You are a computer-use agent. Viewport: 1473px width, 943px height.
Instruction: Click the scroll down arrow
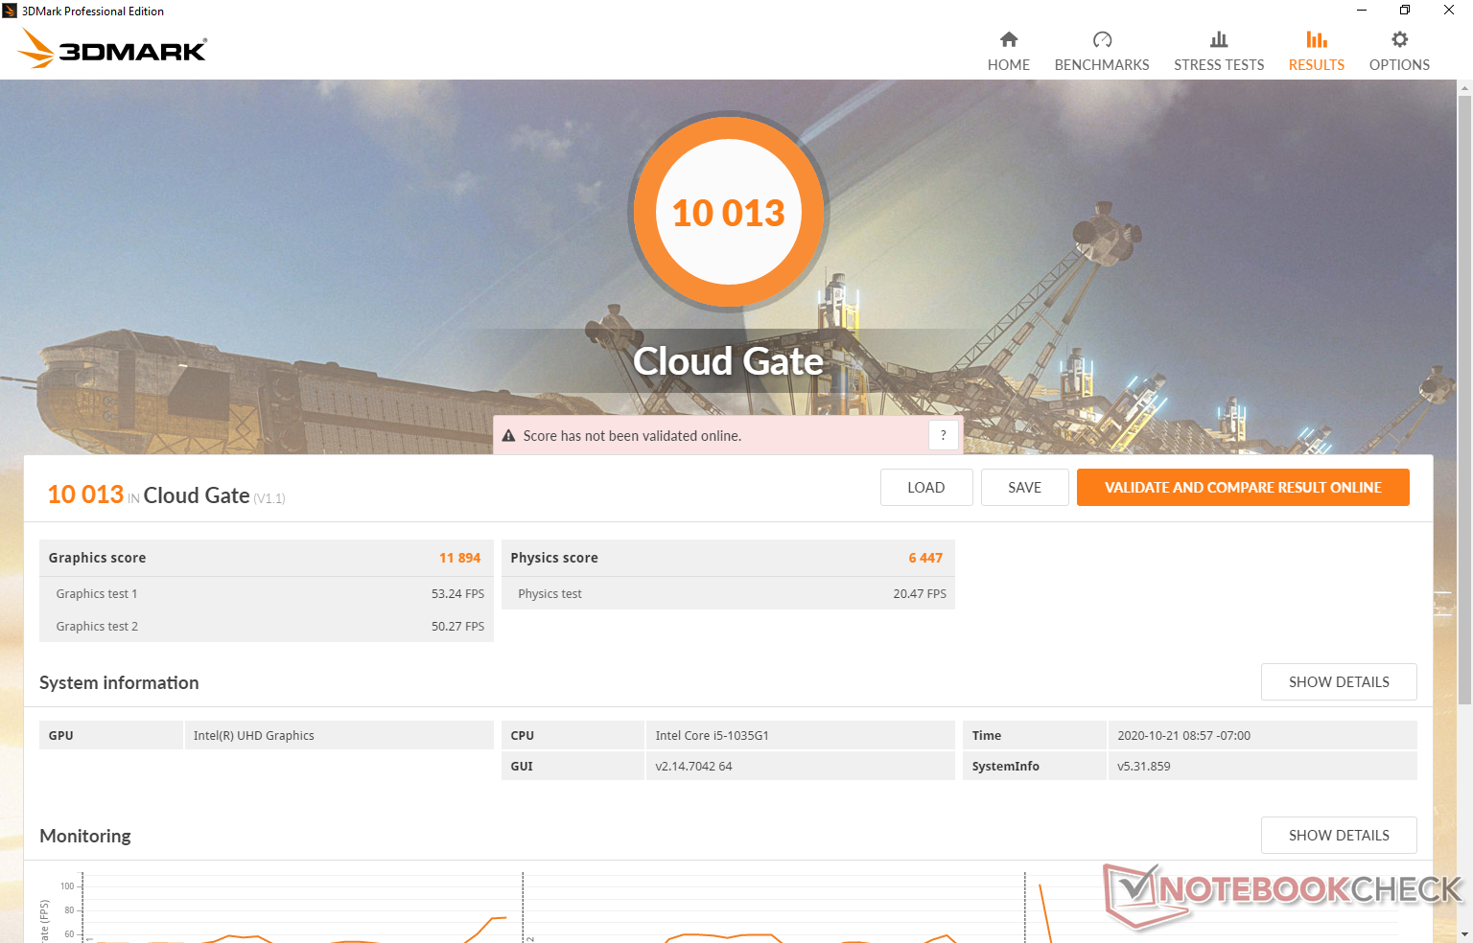[x=1464, y=934]
